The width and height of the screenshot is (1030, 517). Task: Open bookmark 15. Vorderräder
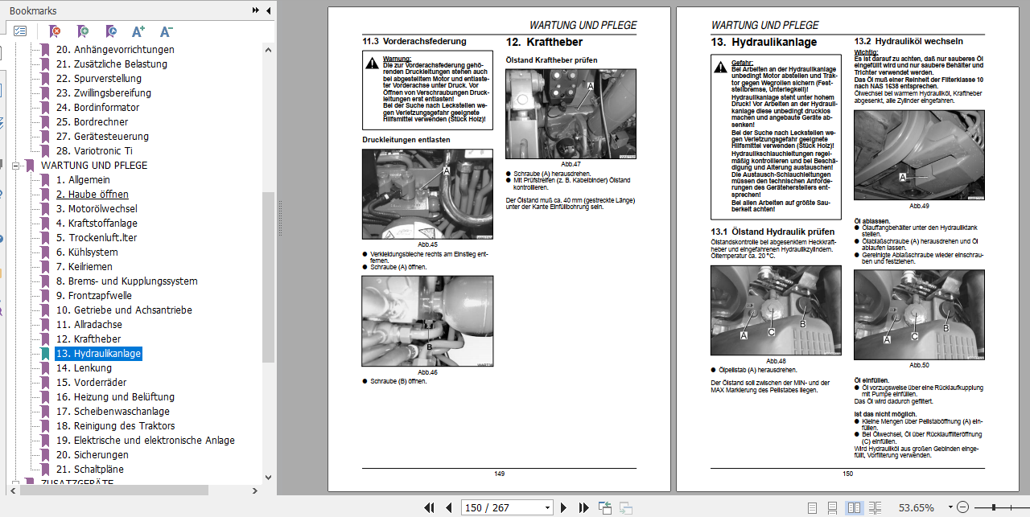[x=91, y=383]
